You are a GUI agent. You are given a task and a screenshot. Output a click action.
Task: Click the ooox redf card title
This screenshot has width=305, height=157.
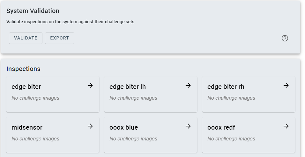pos(221,127)
